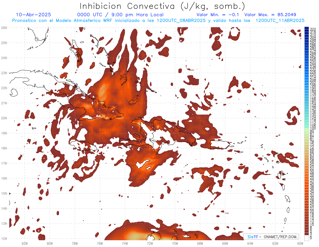Click the '60W' longitude label
This screenshot has height=247, width=319.
[x=300, y=243]
